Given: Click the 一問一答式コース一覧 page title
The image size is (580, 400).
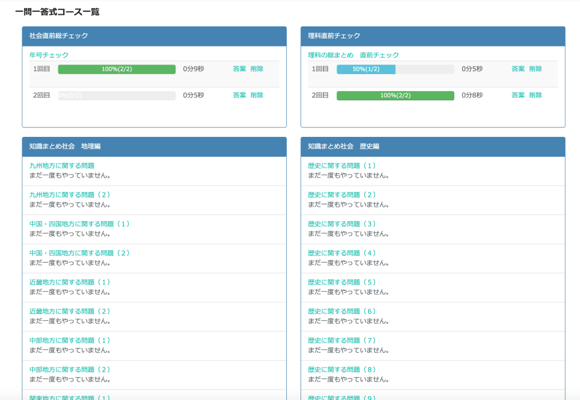Looking at the screenshot, I should 58,12.
